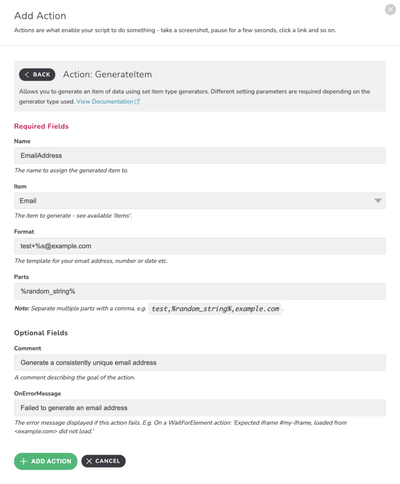Click the left chevron icon in Back
This screenshot has height=484, width=400.
click(x=27, y=74)
